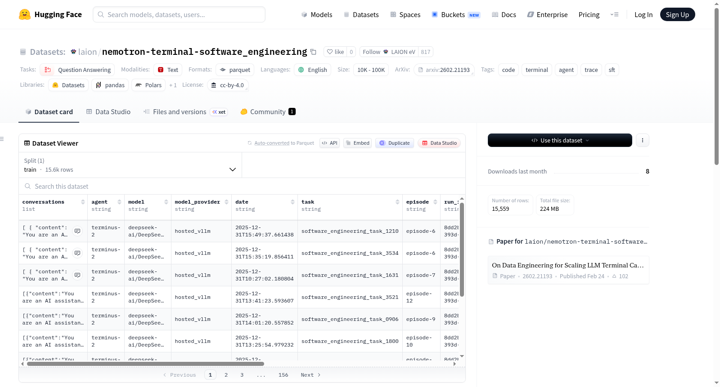Sort by the model column icon
The width and height of the screenshot is (720, 387).
coord(166,202)
